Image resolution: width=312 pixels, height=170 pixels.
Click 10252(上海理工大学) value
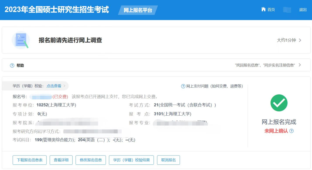tap(56, 105)
